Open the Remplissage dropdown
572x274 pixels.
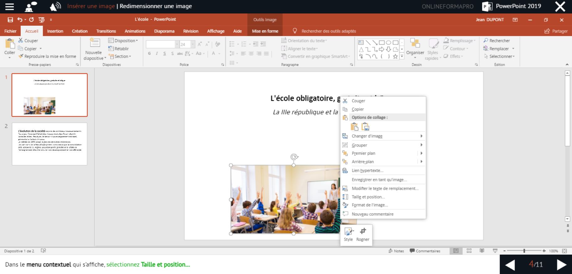click(x=460, y=40)
